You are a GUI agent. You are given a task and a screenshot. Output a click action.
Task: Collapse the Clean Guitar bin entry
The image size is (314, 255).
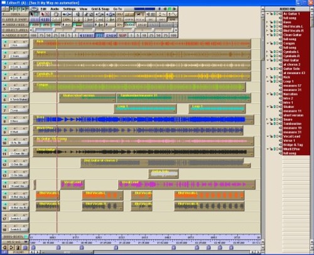(x=268, y=35)
